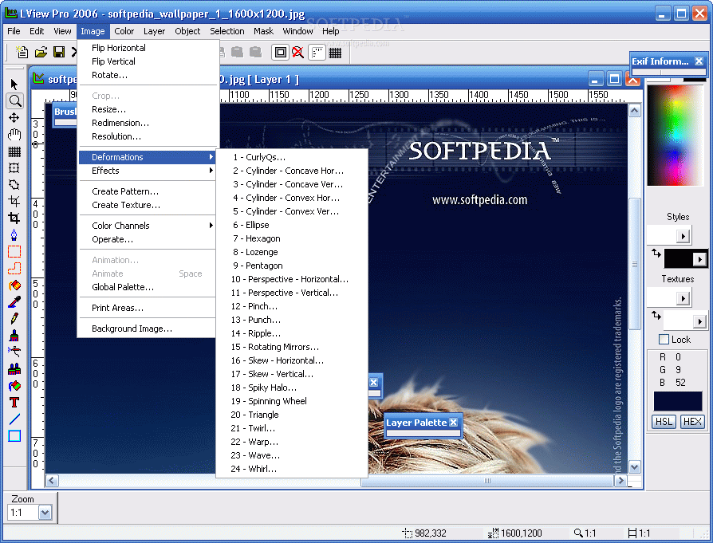Click the horizontal scrollbar left arrow
The image size is (713, 543).
[52, 481]
